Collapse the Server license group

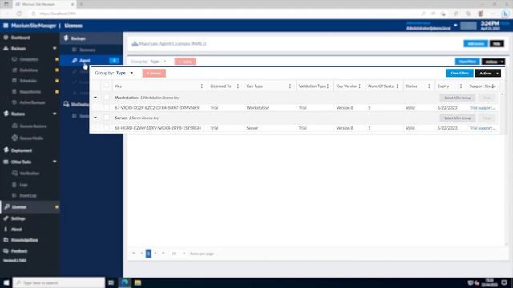pyautogui.click(x=95, y=118)
